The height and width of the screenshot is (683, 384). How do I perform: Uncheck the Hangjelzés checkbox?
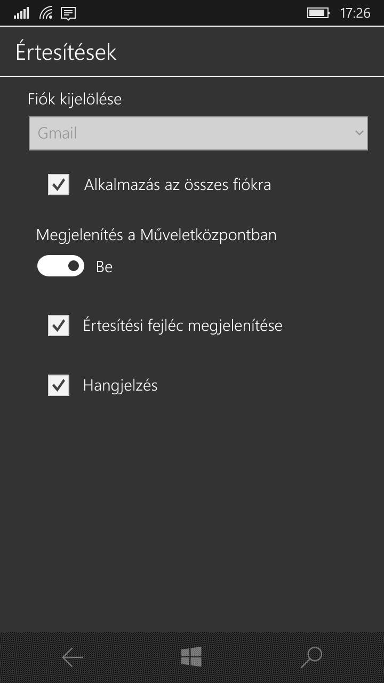click(x=59, y=385)
